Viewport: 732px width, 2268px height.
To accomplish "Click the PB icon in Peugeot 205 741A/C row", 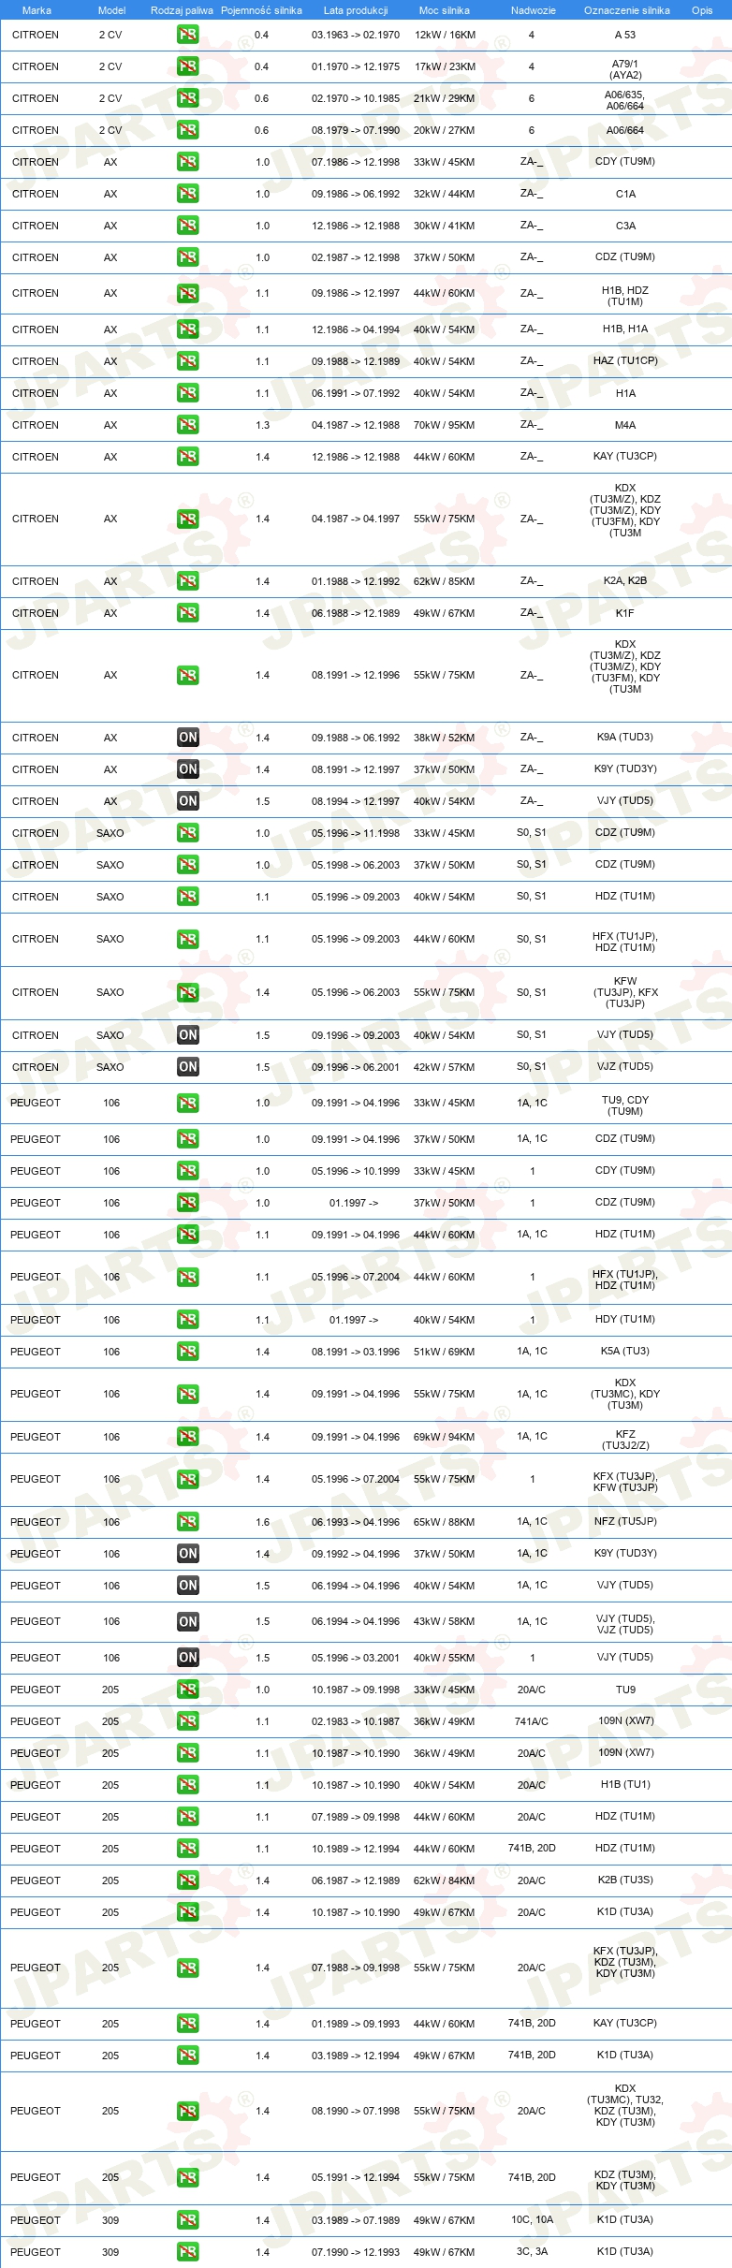I will pos(188,1721).
